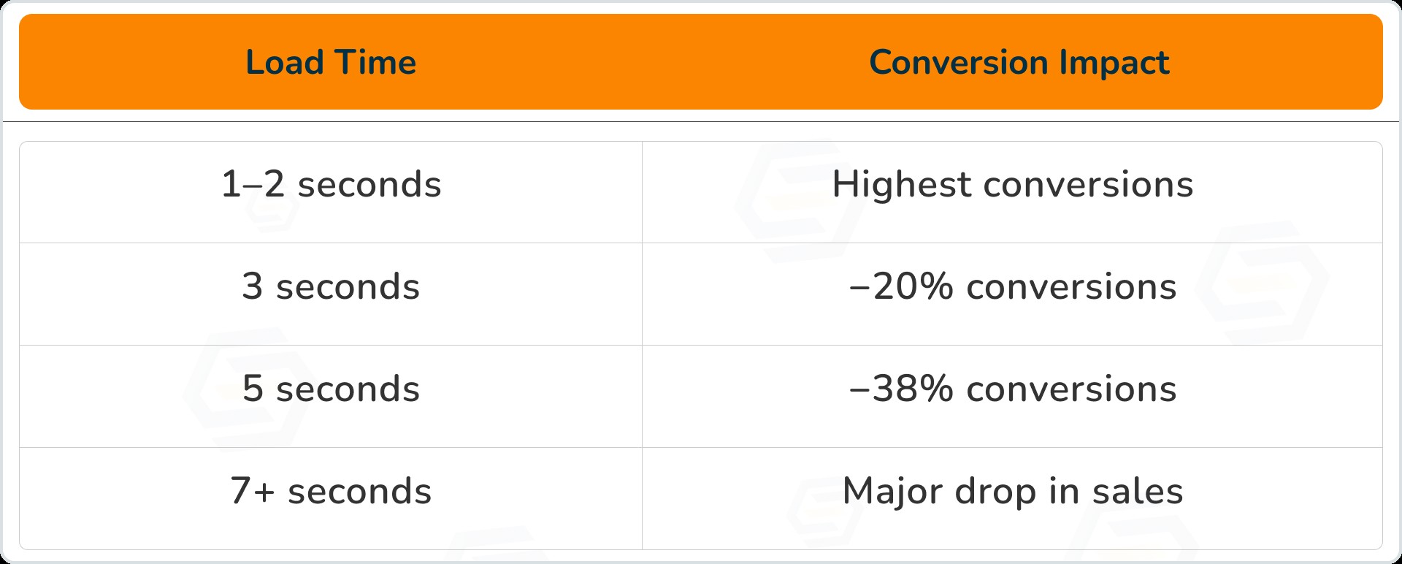
Task: Click the Major drop in sales cell
Action: point(1012,491)
